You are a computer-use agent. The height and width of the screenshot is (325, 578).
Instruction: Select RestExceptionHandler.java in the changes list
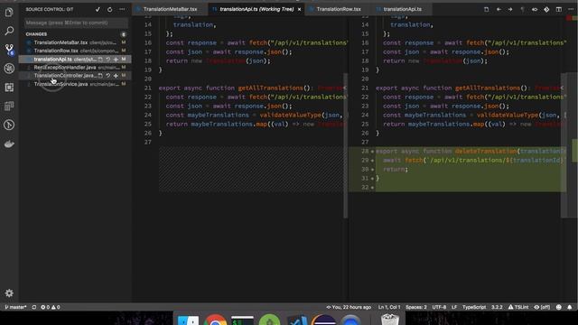(75, 68)
